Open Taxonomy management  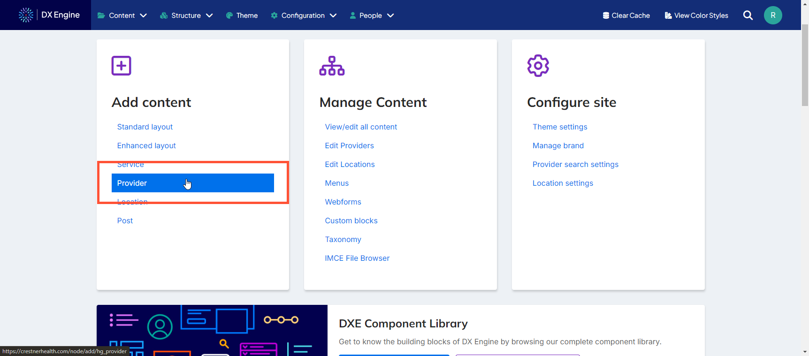pos(343,239)
